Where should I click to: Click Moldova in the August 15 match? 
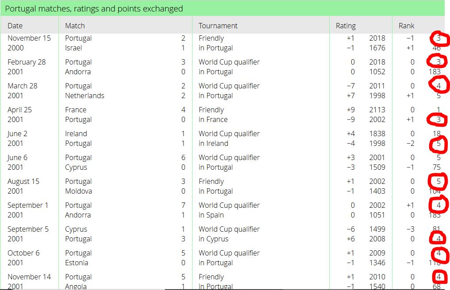[79, 191]
